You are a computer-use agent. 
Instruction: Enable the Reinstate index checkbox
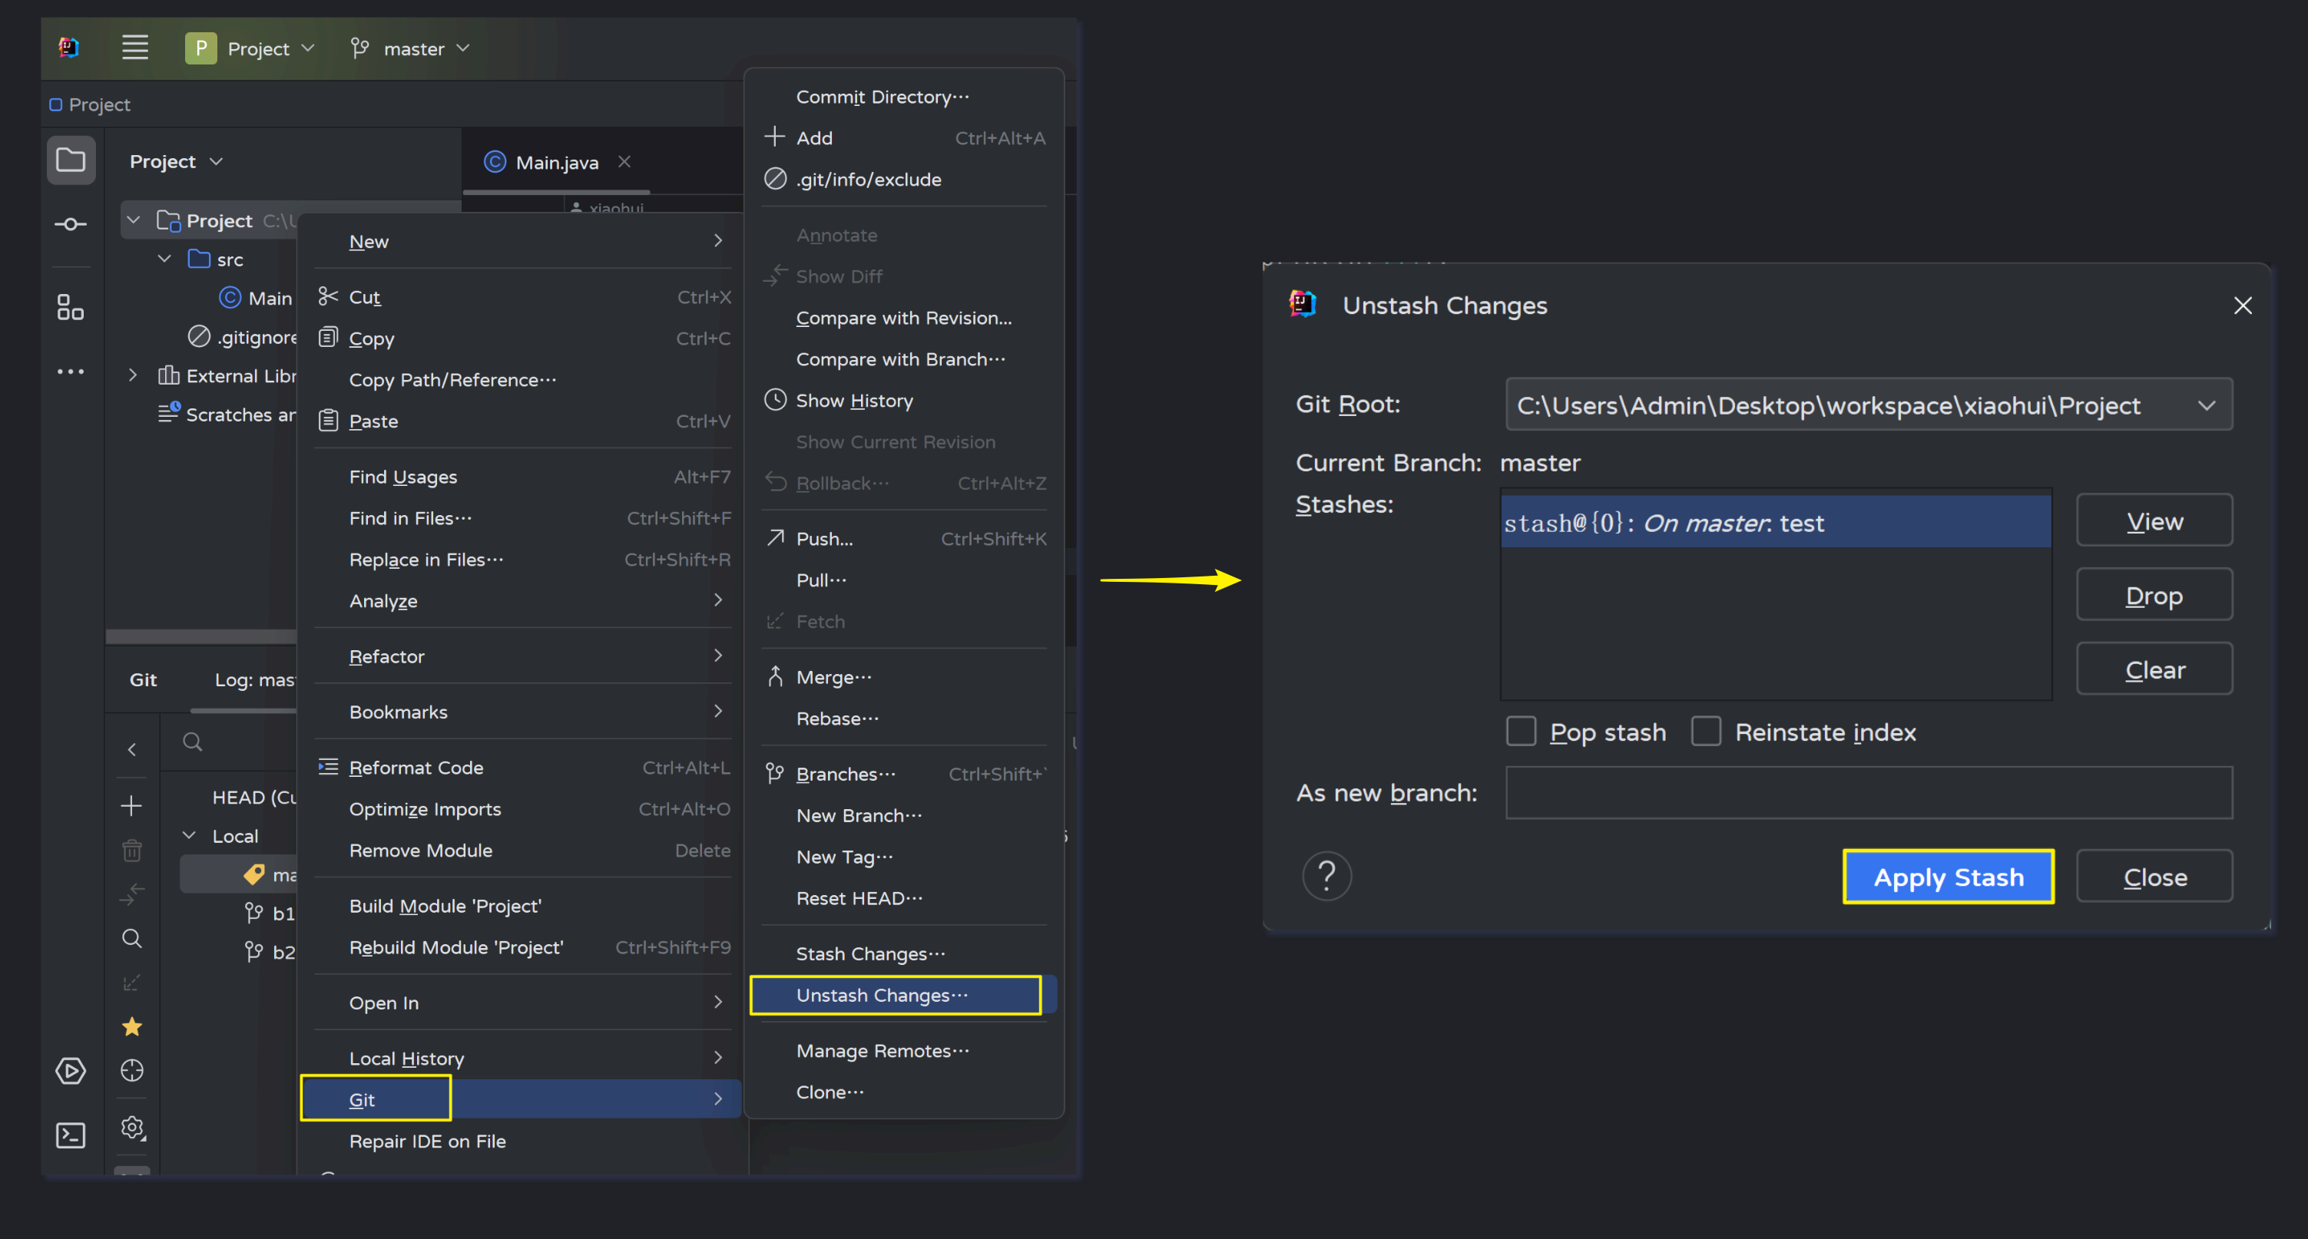click(x=1706, y=732)
